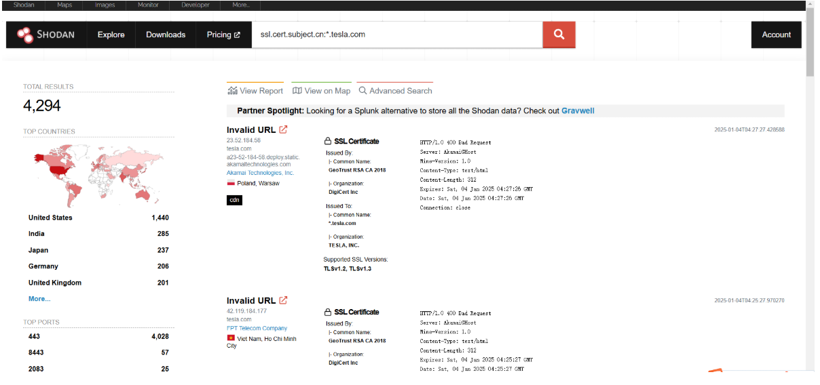Filter results by United Kingdom
The width and height of the screenshot is (820, 385).
(55, 283)
